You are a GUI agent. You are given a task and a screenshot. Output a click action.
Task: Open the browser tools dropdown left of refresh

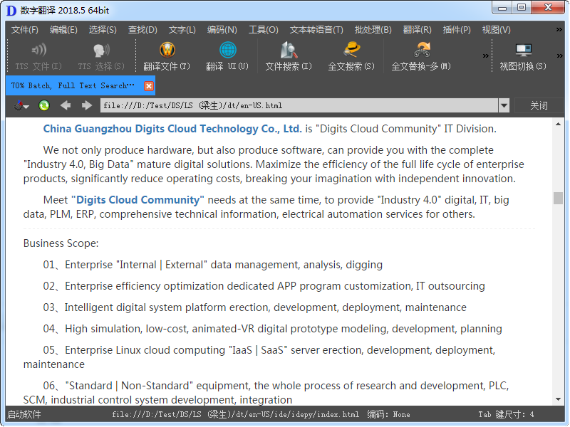21,105
